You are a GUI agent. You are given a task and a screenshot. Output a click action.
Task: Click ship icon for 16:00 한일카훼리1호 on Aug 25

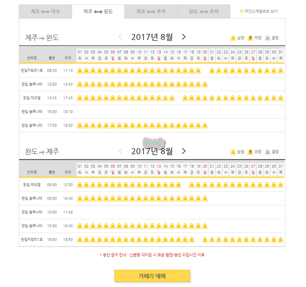239,240
